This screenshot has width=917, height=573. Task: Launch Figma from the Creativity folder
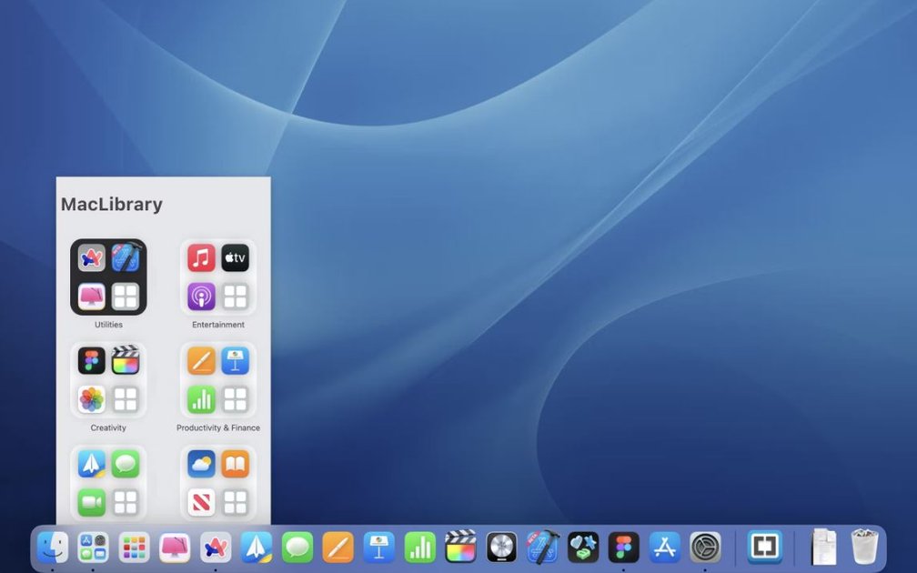(x=90, y=361)
